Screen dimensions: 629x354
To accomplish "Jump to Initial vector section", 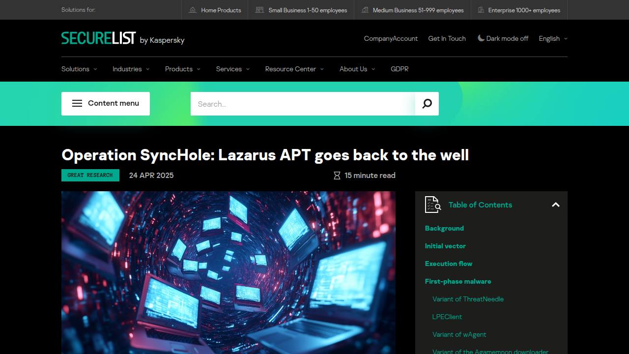I will coord(445,246).
